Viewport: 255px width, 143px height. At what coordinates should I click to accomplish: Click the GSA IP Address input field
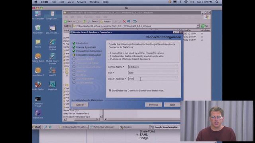153,79
